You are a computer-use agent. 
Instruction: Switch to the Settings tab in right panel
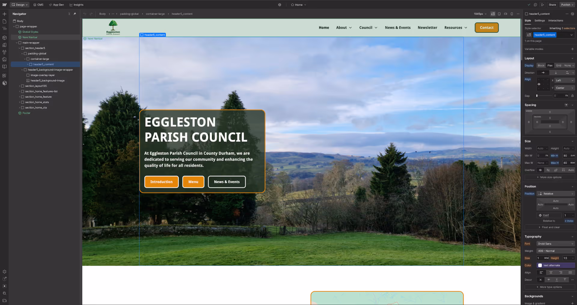[x=539, y=21]
